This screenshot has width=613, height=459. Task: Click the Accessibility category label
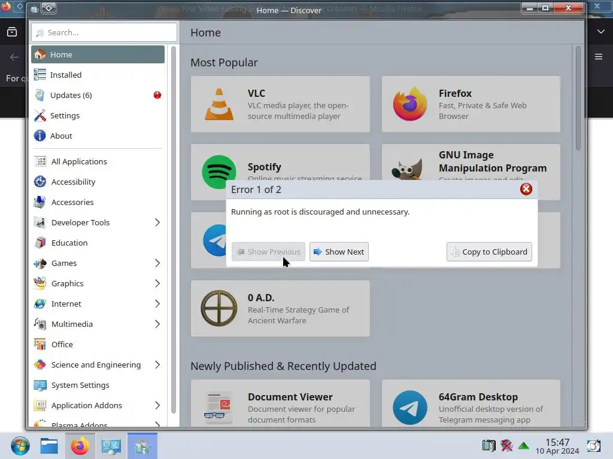coord(73,182)
